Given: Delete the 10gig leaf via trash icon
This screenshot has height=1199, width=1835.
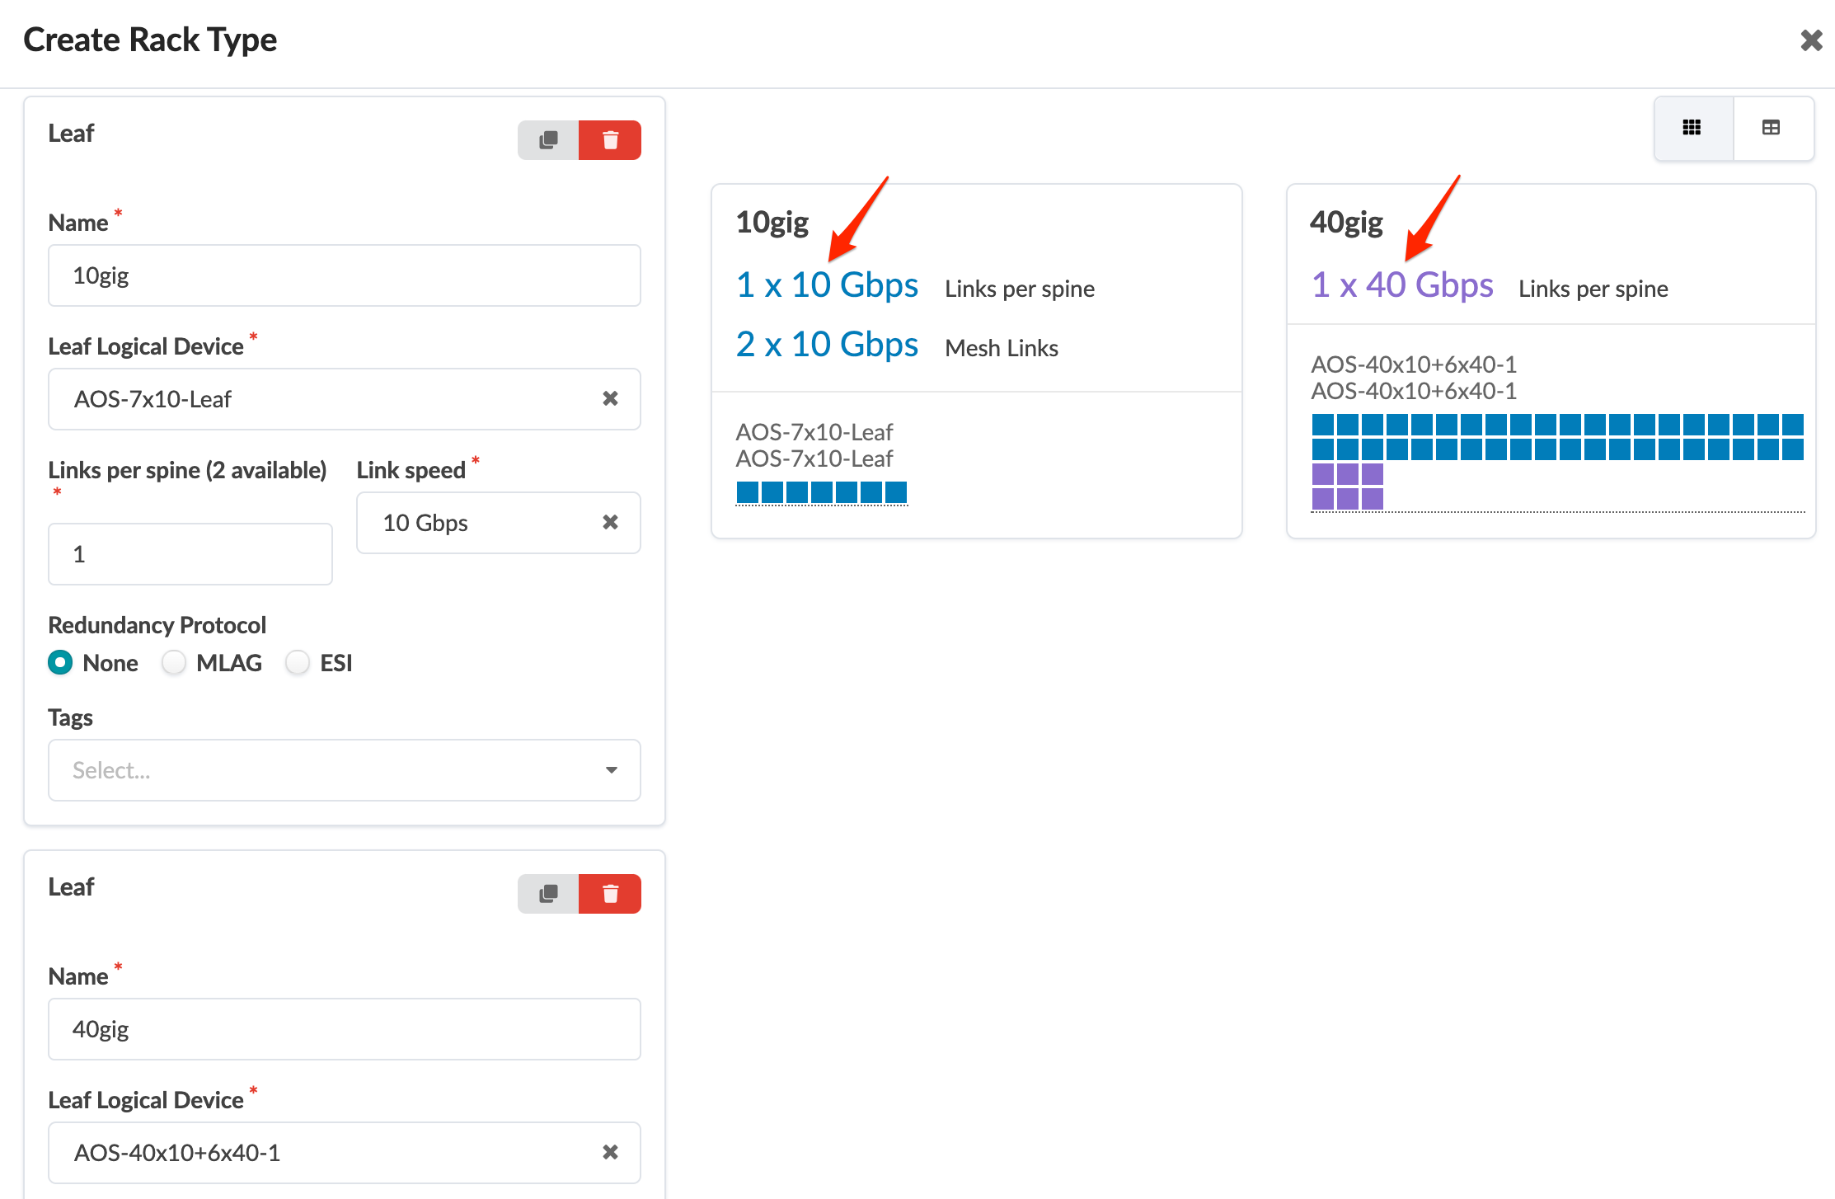Looking at the screenshot, I should click(x=610, y=140).
